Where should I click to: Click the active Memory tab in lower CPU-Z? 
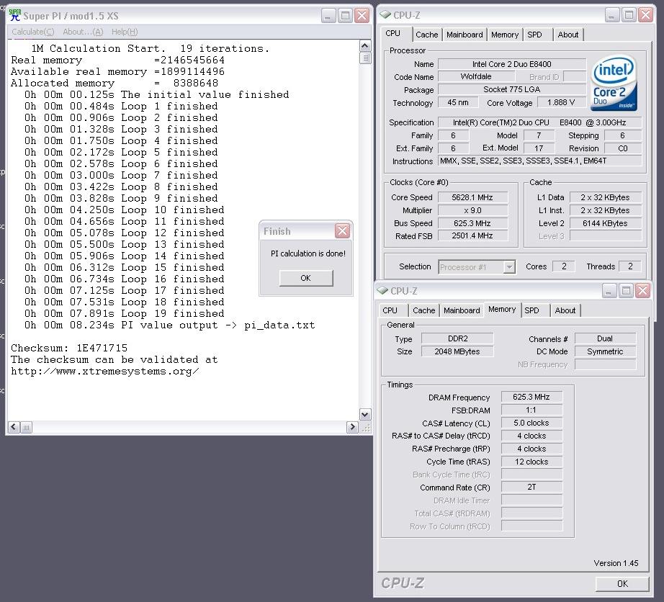tap(502, 309)
